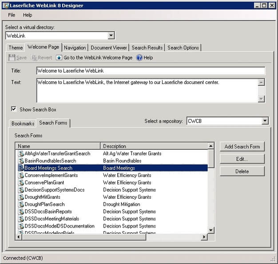Click list horizontal scroll right arrow
This screenshot has height=264, width=278.
pyautogui.click(x=204, y=237)
